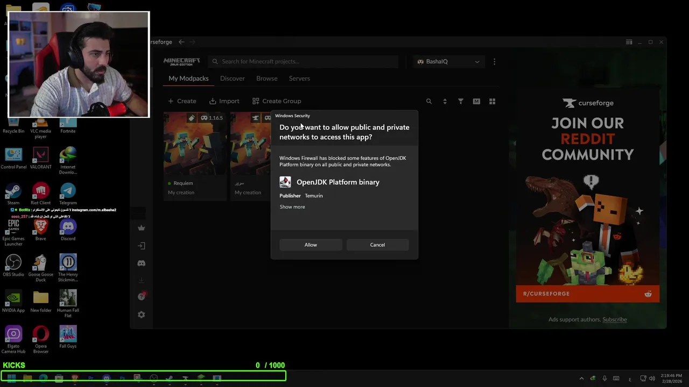
Task: Launch OBS Studio from desktop
Action: [x=13, y=266]
